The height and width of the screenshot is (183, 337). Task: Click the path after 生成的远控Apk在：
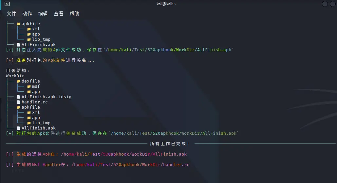click(124, 154)
